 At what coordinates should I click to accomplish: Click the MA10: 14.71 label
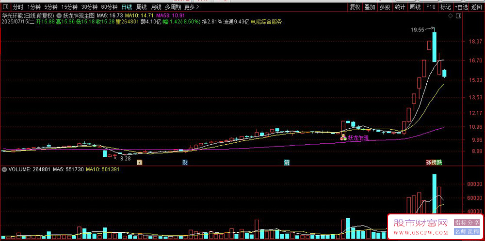click(140, 15)
